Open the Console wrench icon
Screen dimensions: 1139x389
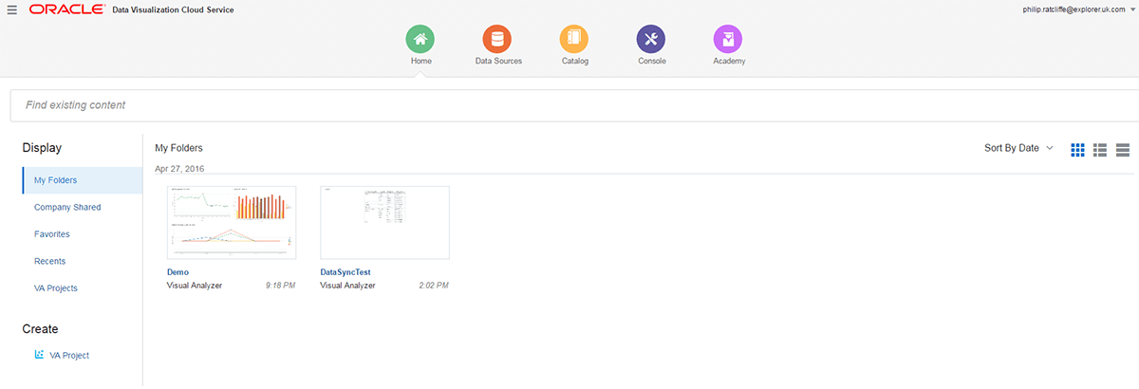pos(651,39)
